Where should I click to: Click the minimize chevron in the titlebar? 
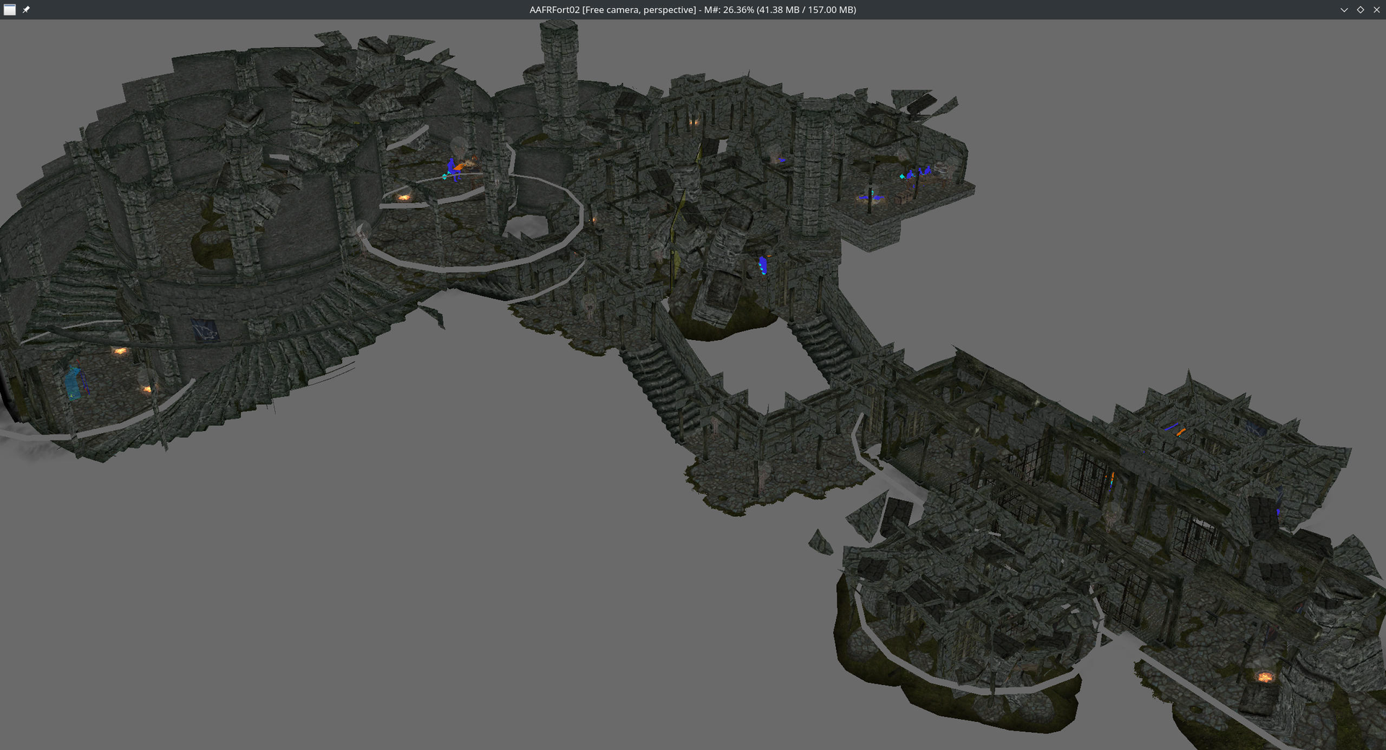point(1343,9)
